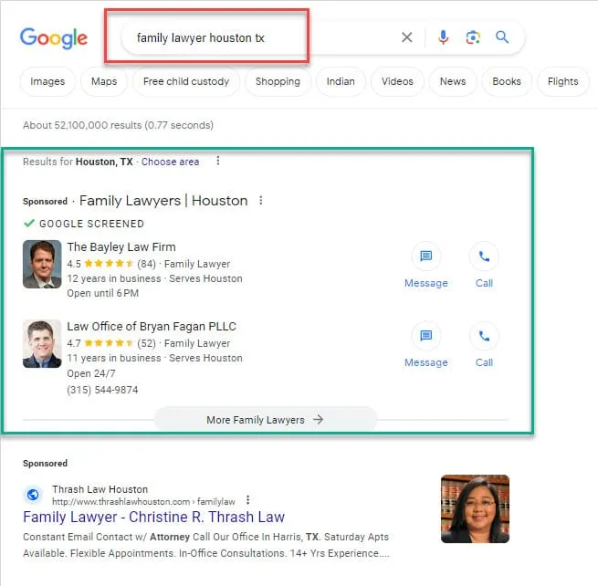Viewport: 598px width, 586px height.
Task: Clear the search query with X
Action: [x=407, y=37]
